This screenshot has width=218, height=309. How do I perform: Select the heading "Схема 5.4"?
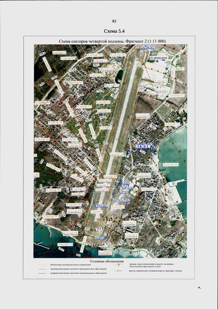pos(114,31)
